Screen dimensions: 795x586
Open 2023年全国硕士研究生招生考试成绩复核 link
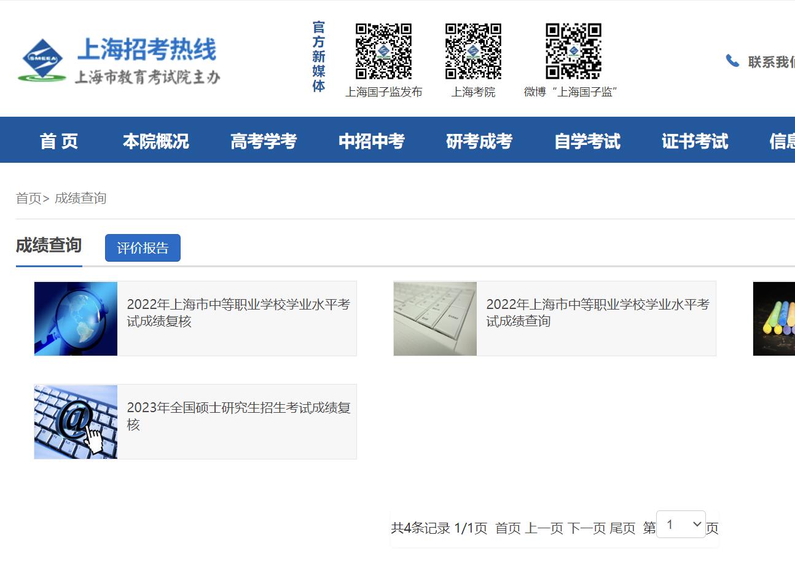[x=238, y=416]
